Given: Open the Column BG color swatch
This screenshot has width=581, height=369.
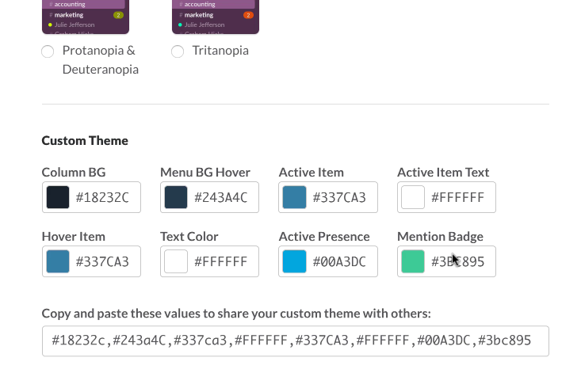Looking at the screenshot, I should point(58,197).
